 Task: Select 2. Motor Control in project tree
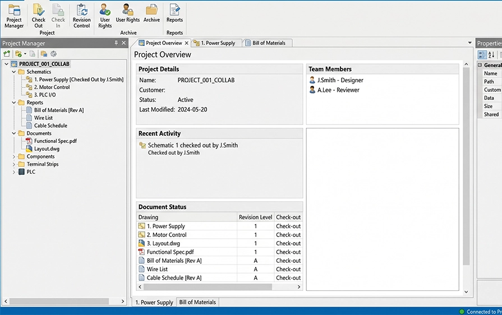[x=52, y=87]
